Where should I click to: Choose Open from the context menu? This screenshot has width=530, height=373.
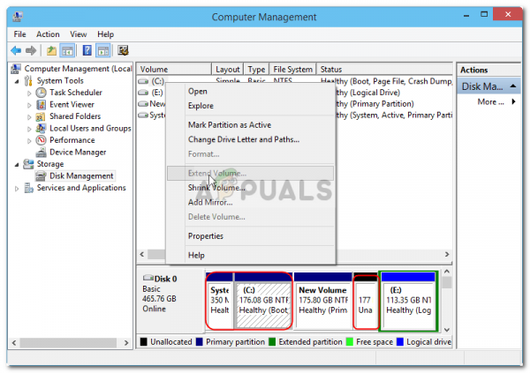pos(251,92)
